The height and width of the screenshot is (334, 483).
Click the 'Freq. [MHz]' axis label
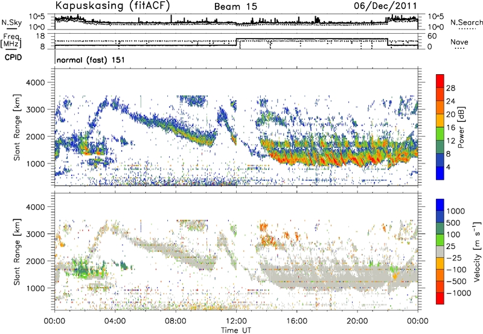coord(11,40)
